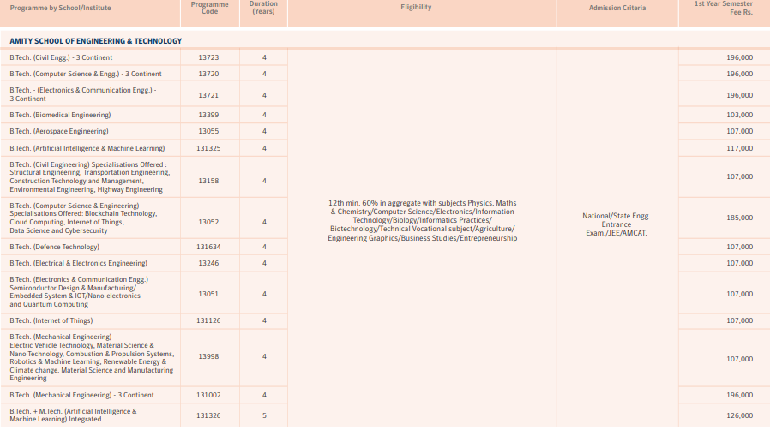Select 'B.Tech. (Computer Science & Engg.) - 3 Continent'
Image resolution: width=770 pixels, height=430 pixels.
86,74
